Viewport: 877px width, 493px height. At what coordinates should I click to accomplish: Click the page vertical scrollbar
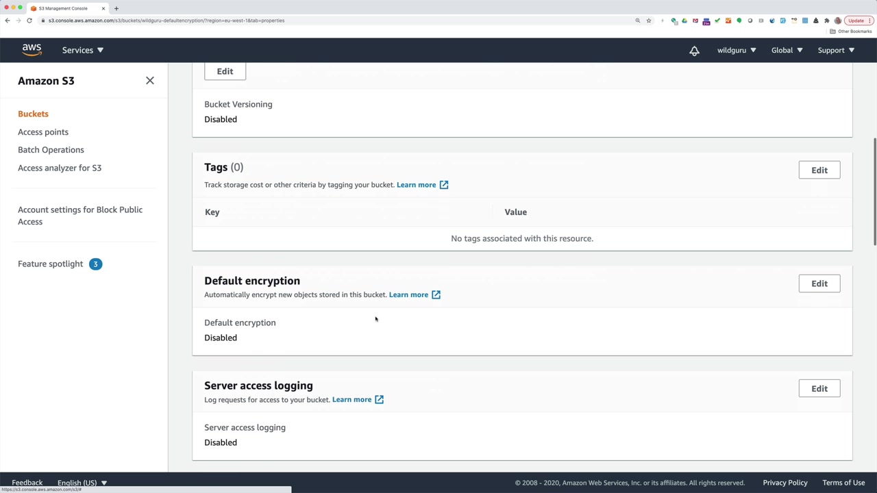(874, 192)
